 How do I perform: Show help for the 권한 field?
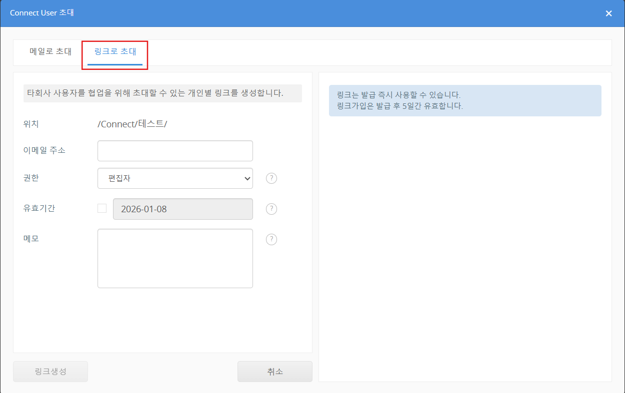point(271,178)
